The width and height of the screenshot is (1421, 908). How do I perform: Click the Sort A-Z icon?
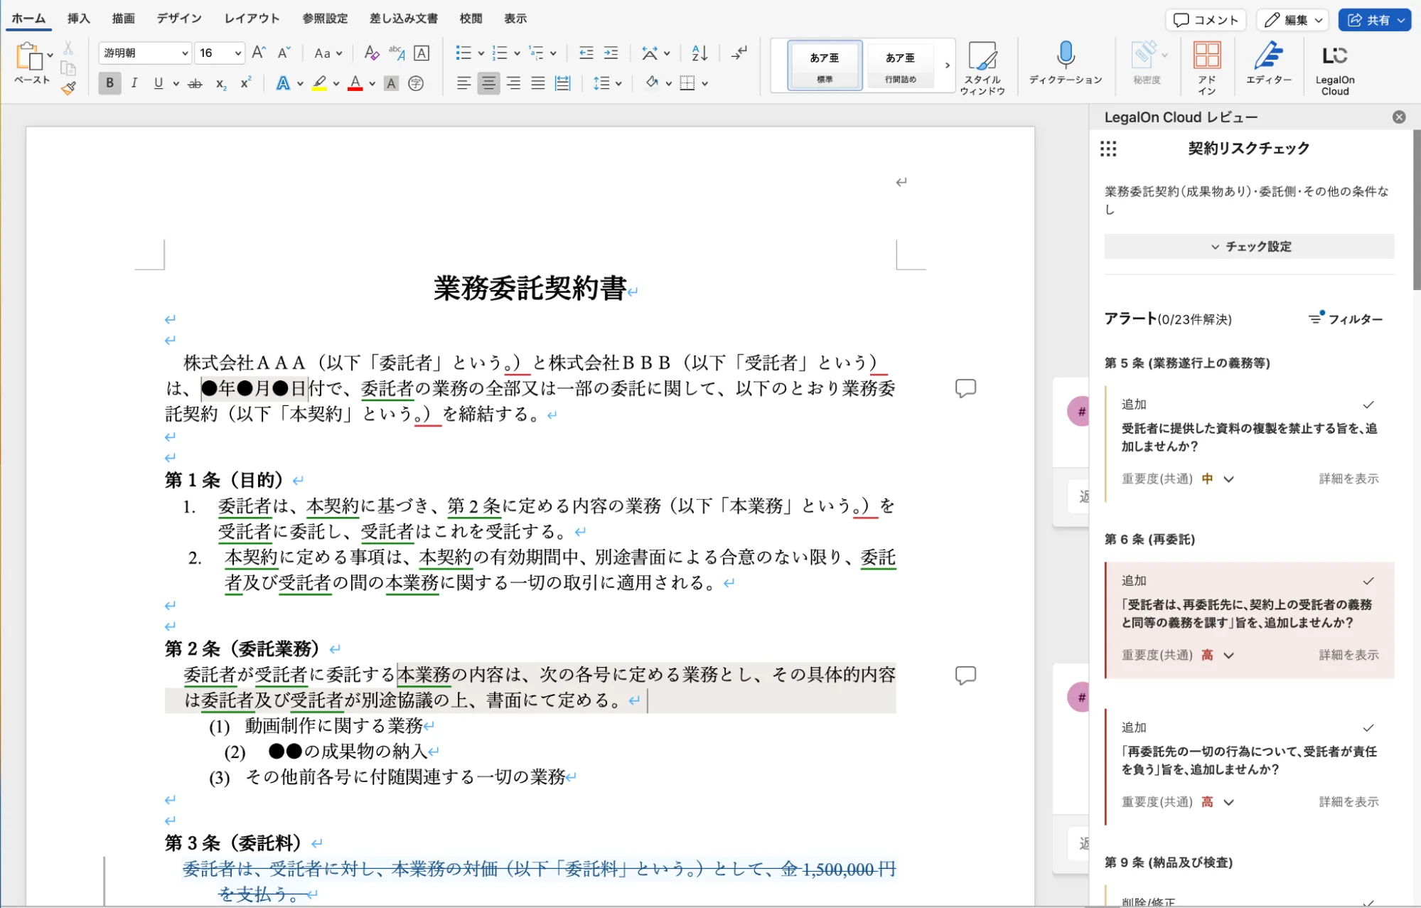point(699,53)
